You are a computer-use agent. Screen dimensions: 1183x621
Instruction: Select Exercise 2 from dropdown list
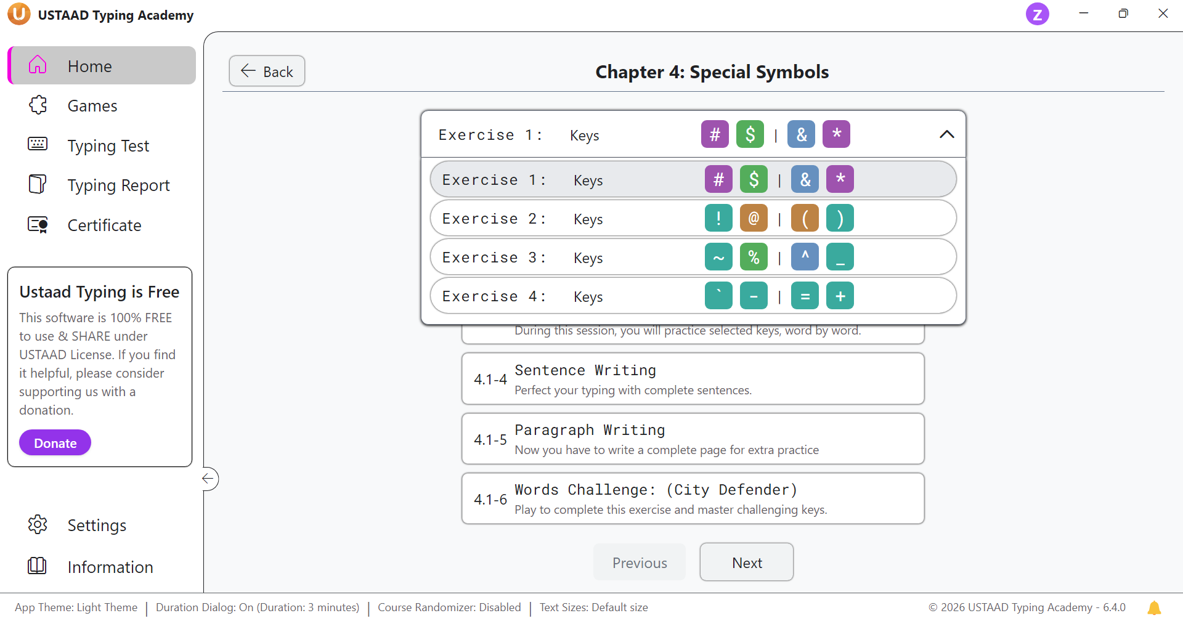[x=693, y=219]
